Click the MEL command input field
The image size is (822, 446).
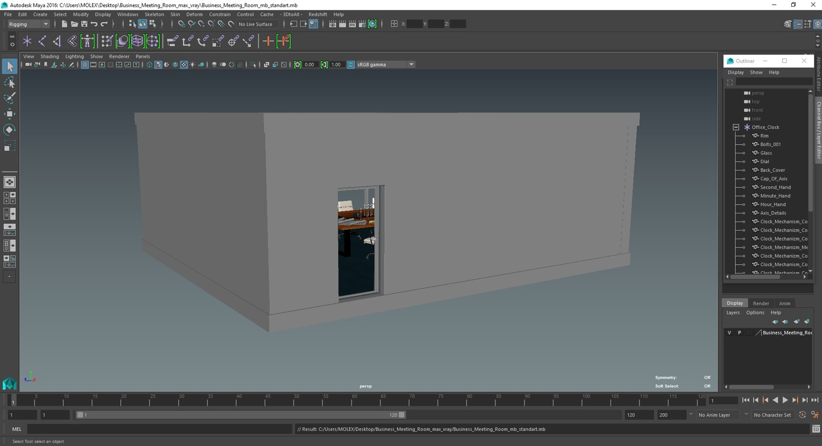(x=160, y=429)
